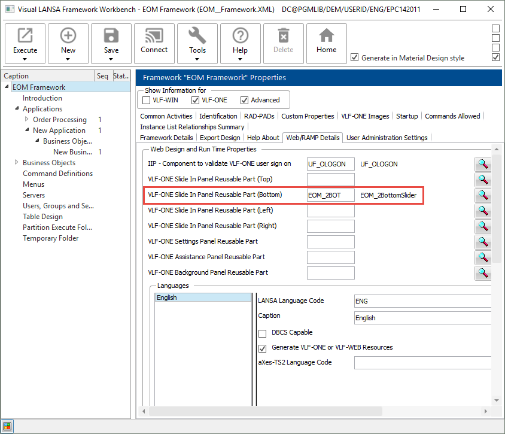Open the Execute dropdown arrow

coord(25,59)
